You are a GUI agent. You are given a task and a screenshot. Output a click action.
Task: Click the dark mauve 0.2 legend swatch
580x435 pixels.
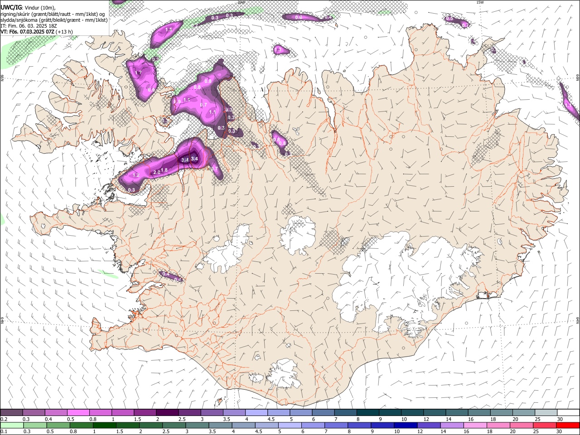(x=12, y=412)
